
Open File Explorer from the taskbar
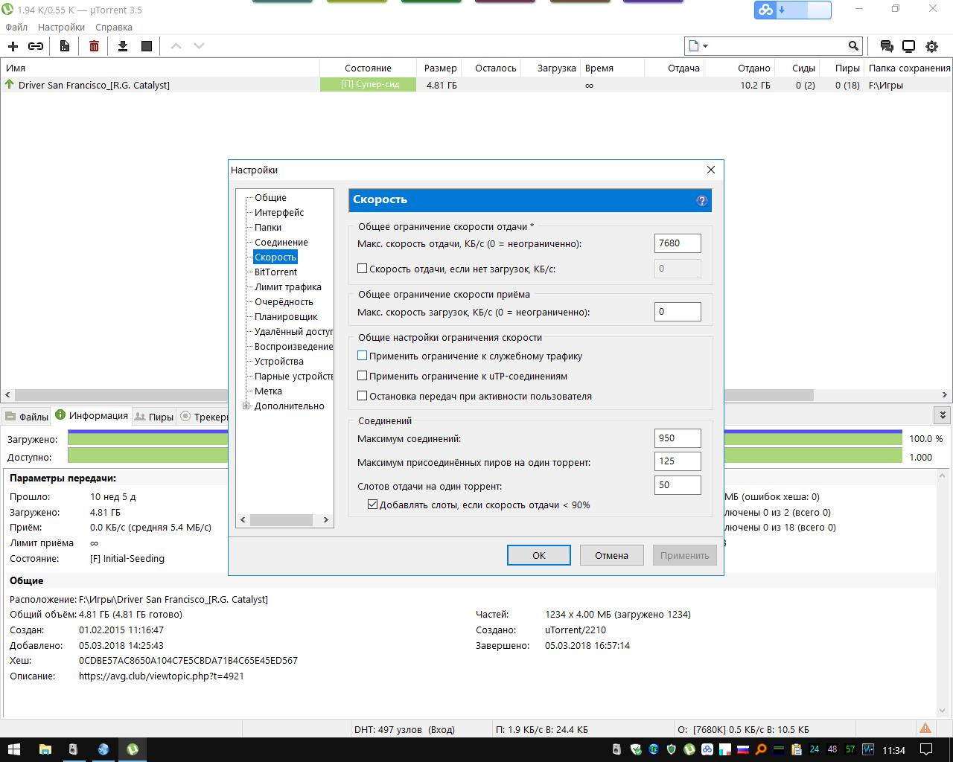pyautogui.click(x=45, y=749)
